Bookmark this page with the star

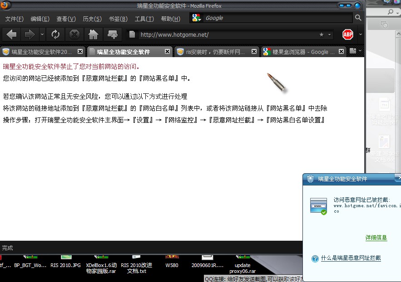point(322,35)
